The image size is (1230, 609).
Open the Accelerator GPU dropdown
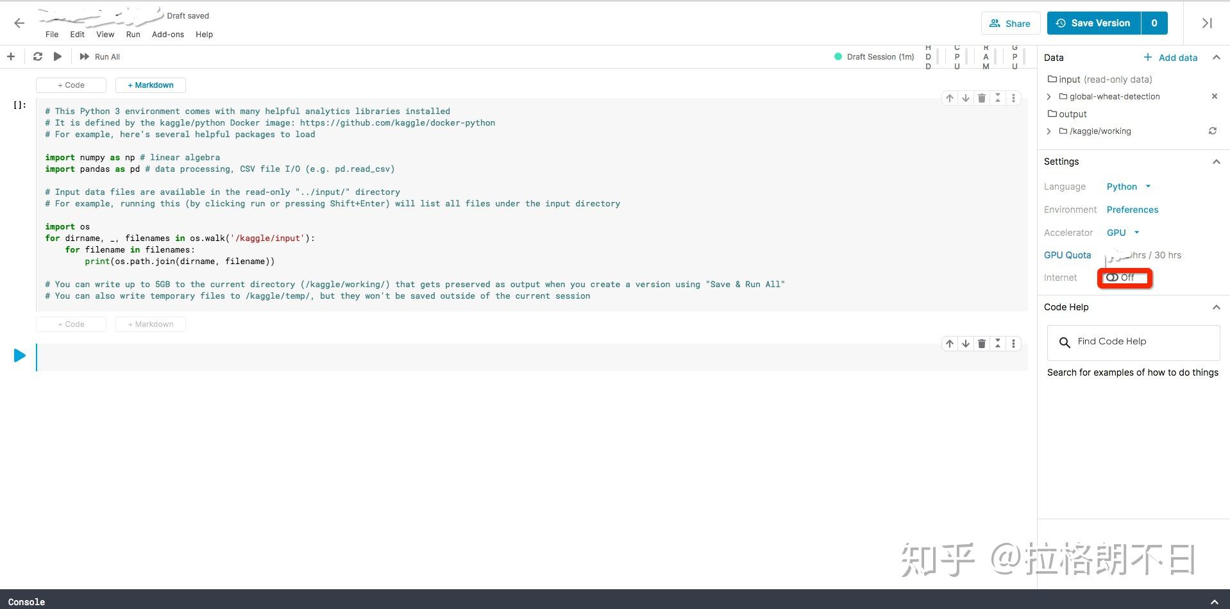pos(1123,233)
